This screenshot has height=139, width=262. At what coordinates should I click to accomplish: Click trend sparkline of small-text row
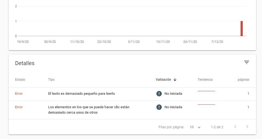click(206, 91)
